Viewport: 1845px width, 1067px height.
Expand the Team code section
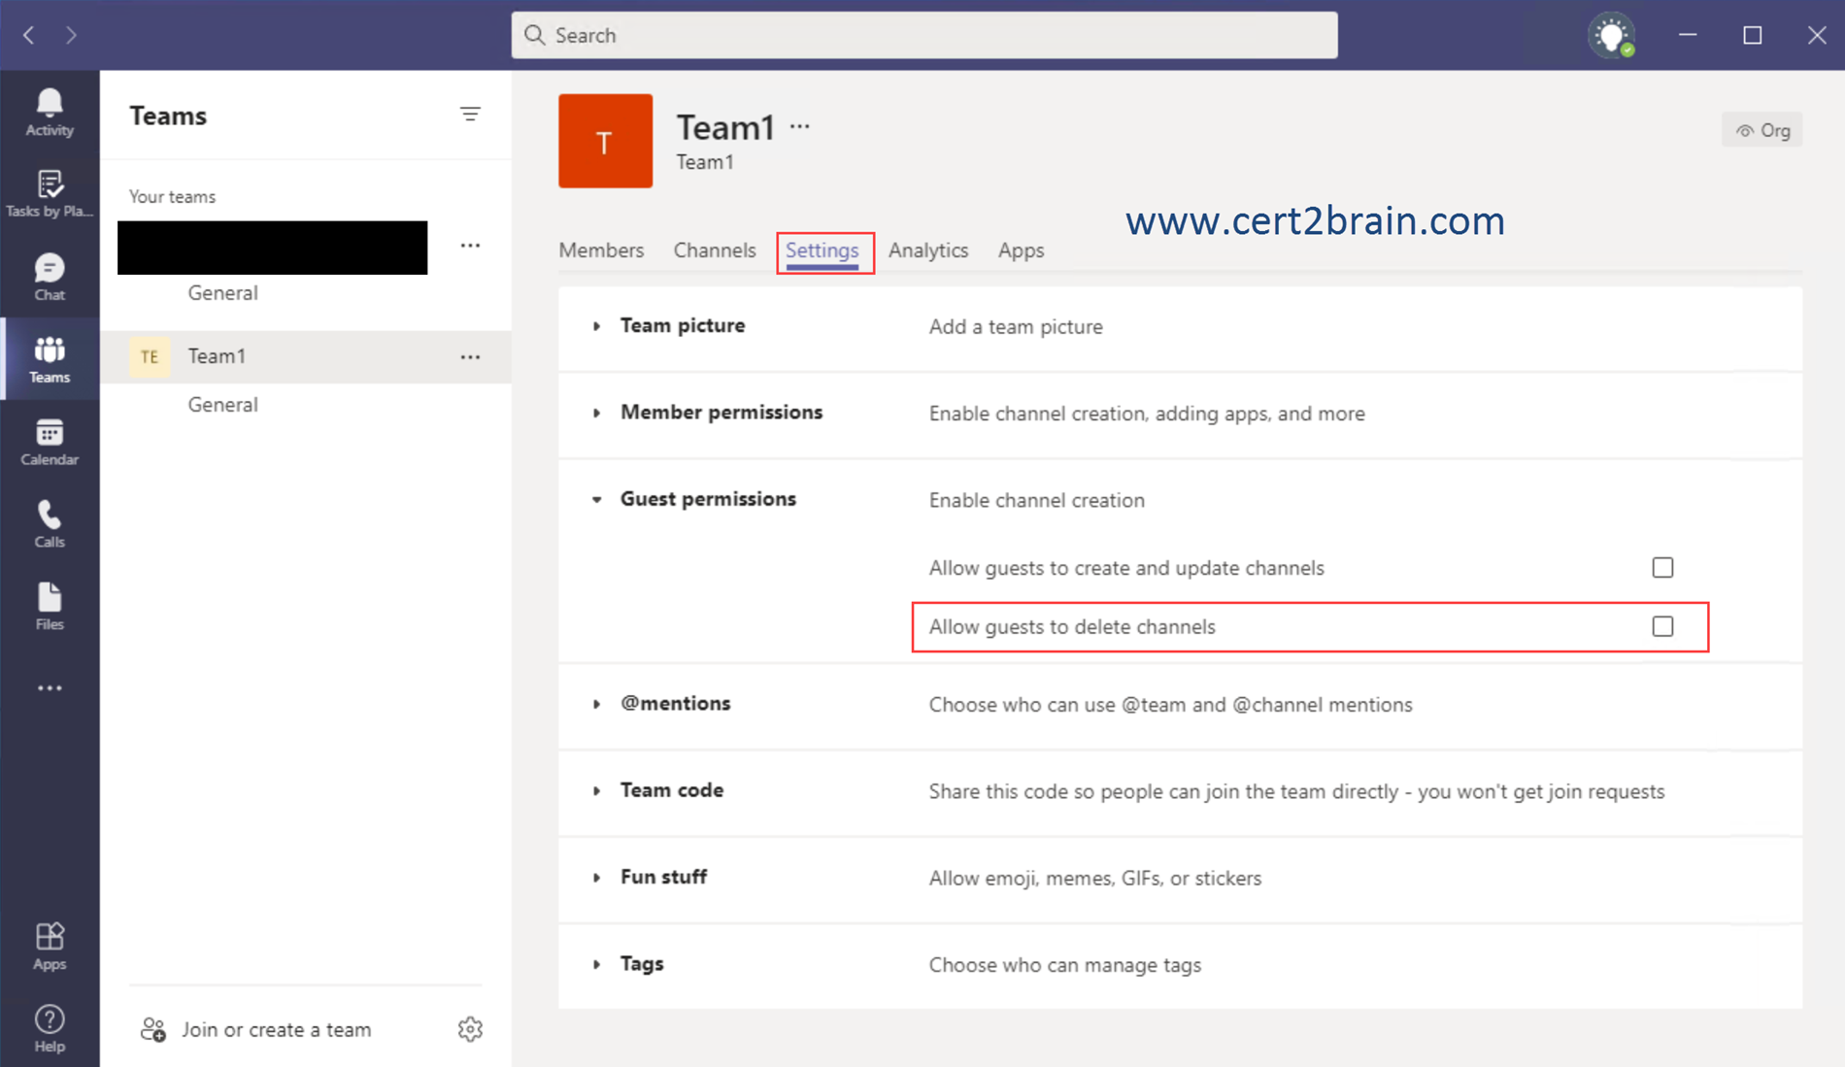[x=597, y=790]
